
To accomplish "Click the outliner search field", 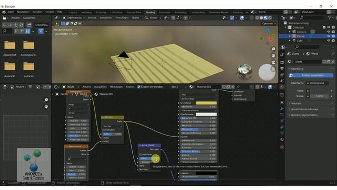I will click(x=312, y=18).
